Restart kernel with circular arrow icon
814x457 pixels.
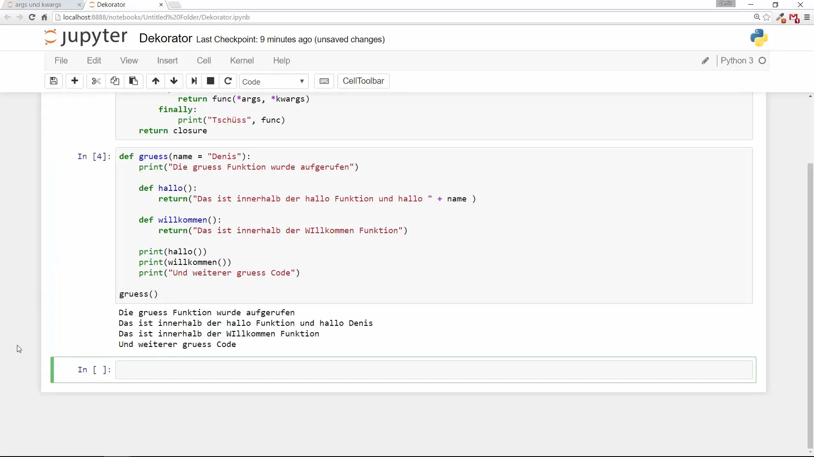point(228,81)
